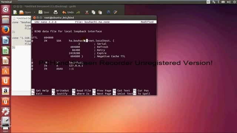Open LibreOffice Calc from the dock
The image size is (237, 133).
click(6, 50)
